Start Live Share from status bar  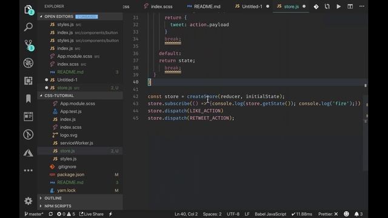tap(92, 214)
